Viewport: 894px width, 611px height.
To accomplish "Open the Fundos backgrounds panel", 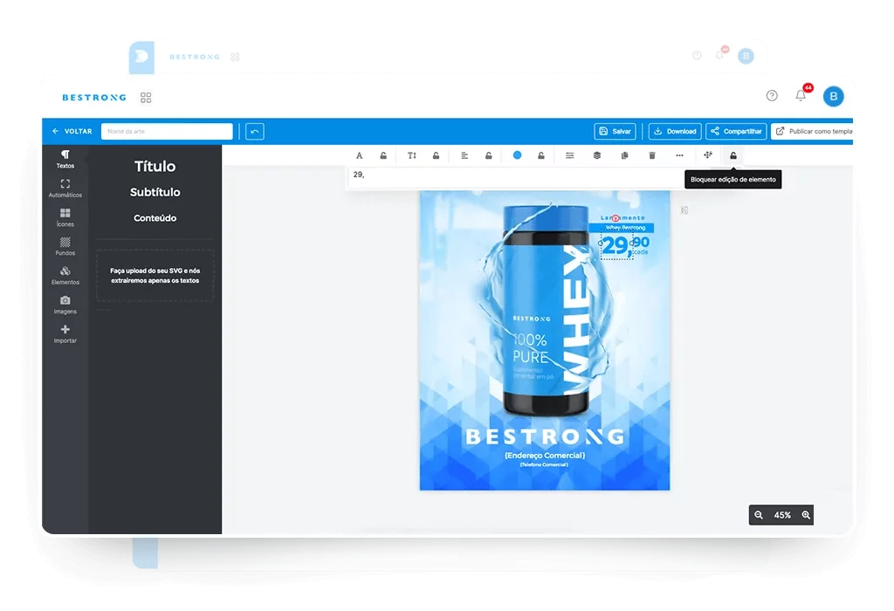I will point(65,246).
